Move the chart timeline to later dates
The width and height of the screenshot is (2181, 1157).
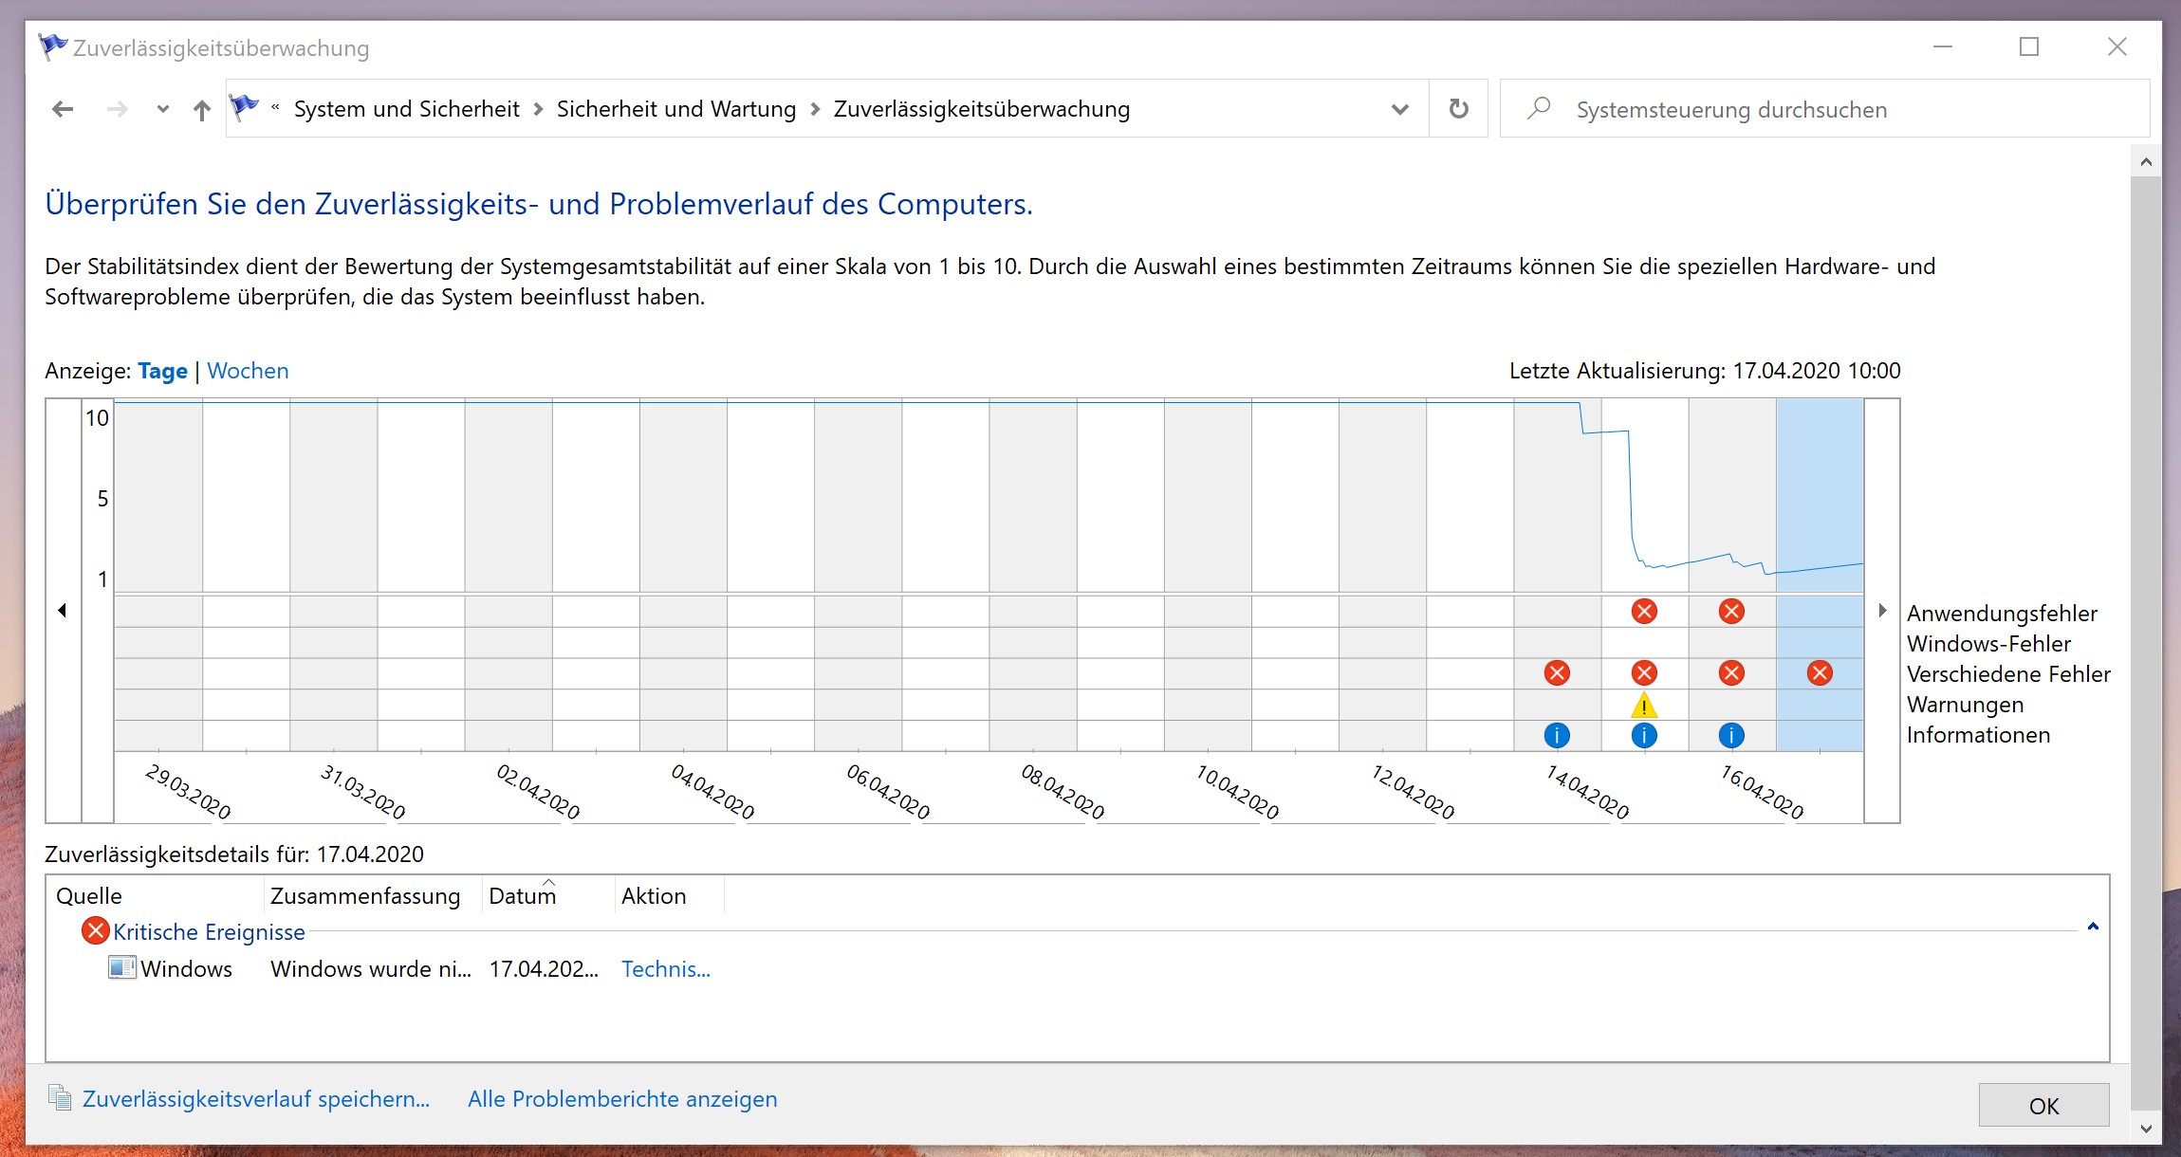tap(1882, 611)
